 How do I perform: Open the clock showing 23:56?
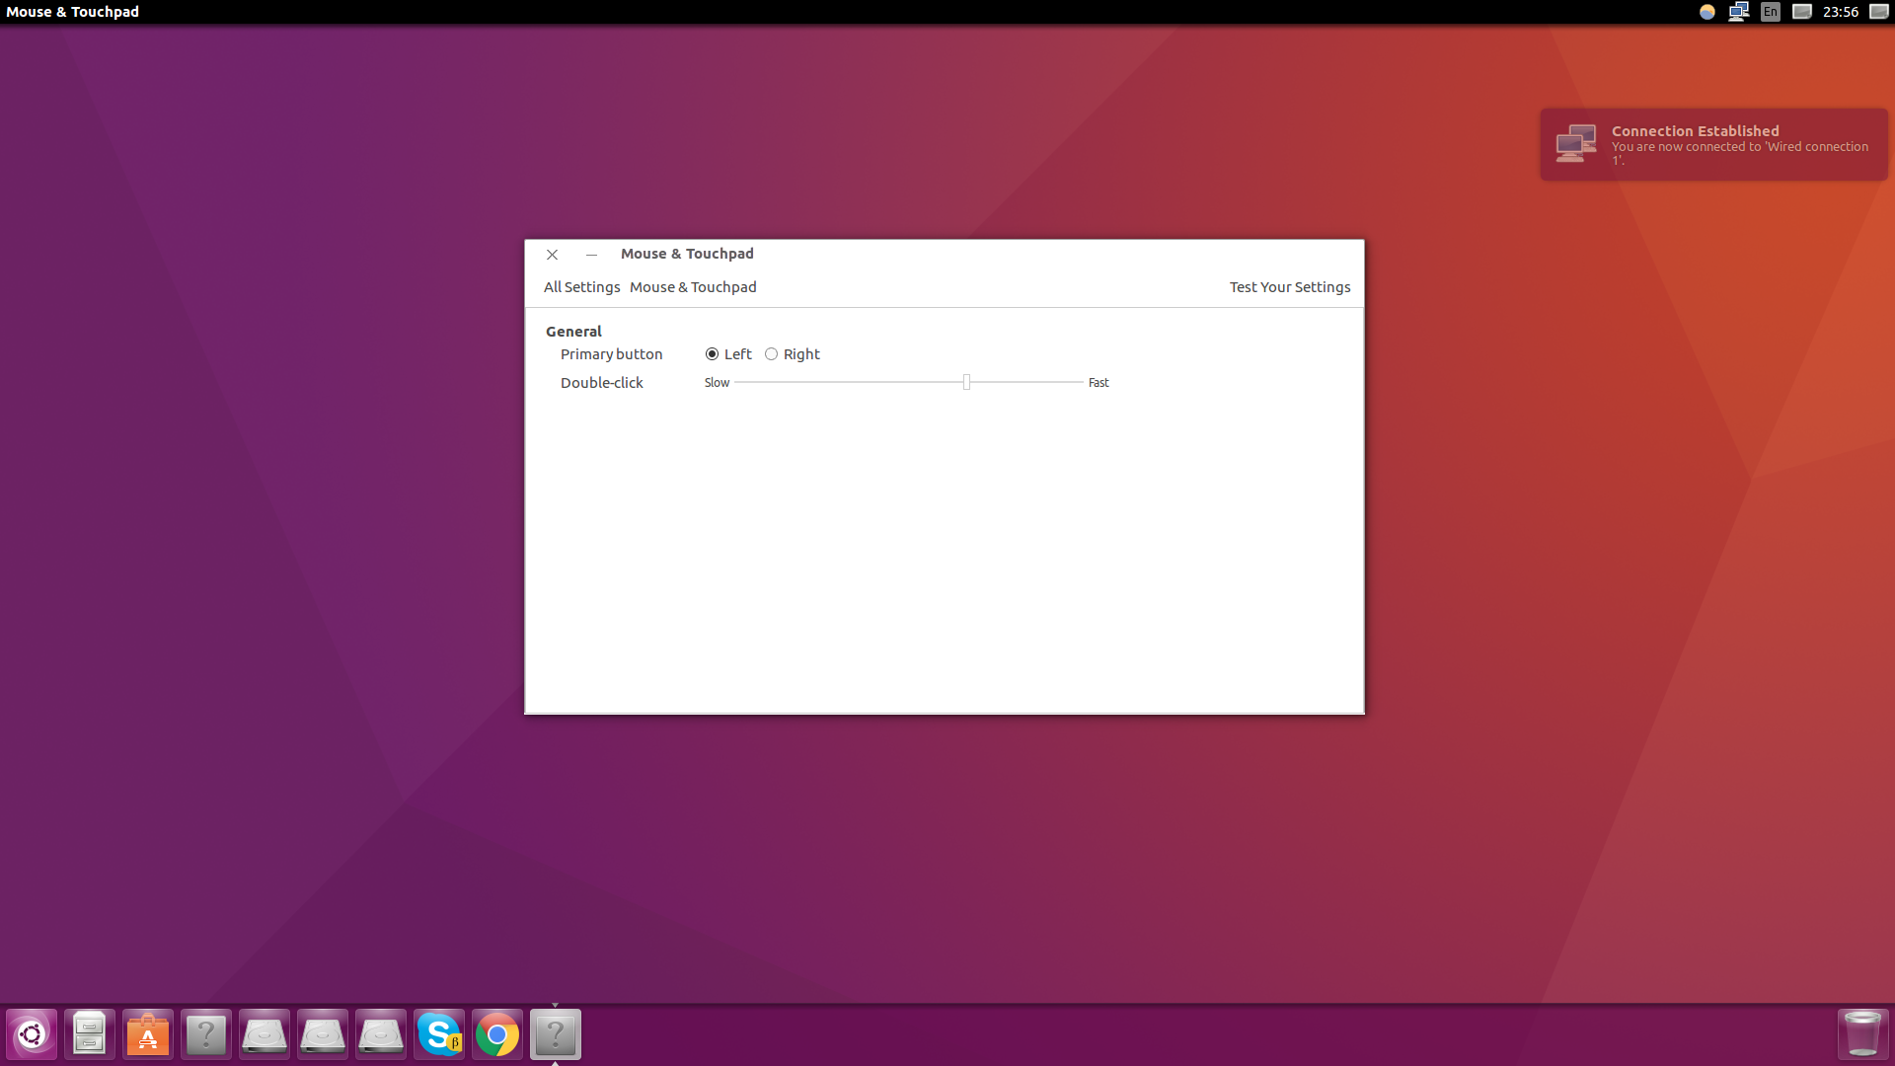1840,12
